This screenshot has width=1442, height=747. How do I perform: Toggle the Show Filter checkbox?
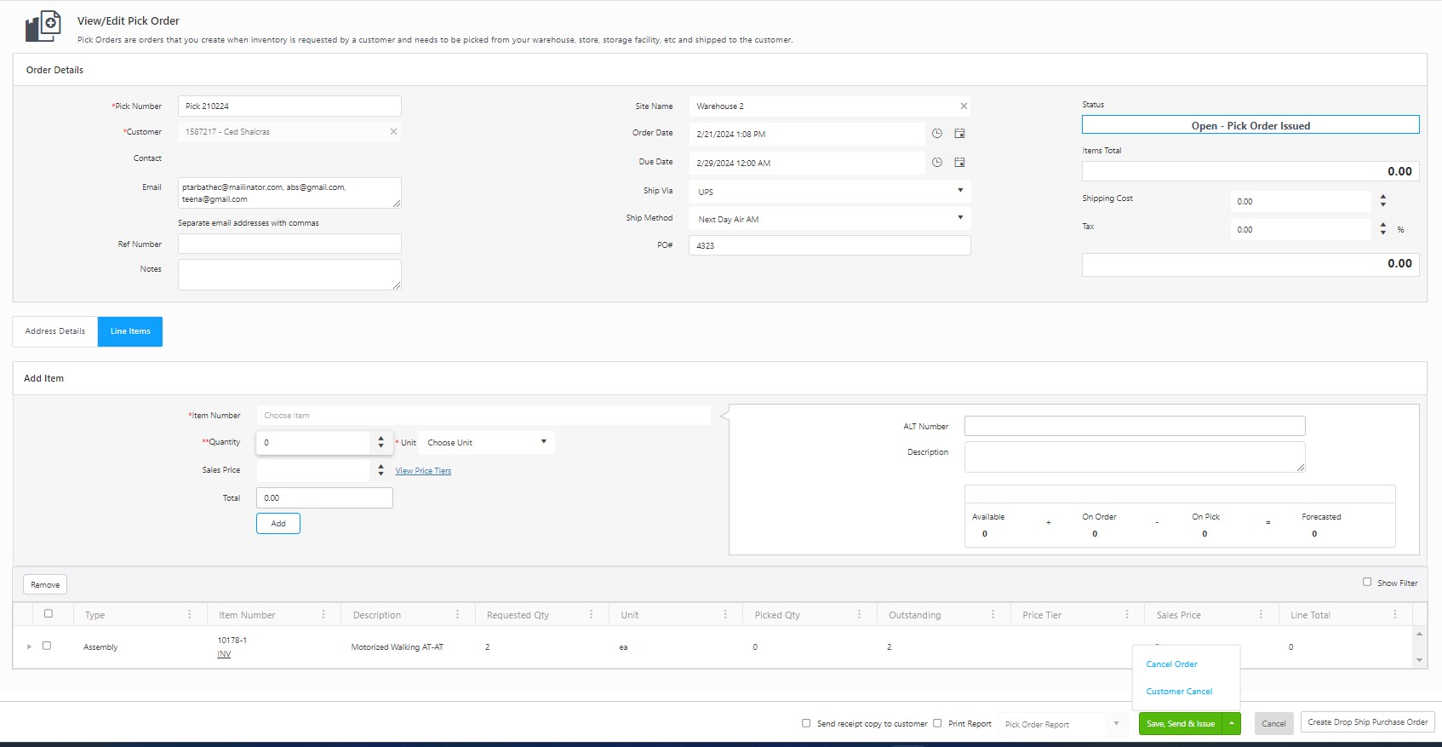pos(1367,582)
